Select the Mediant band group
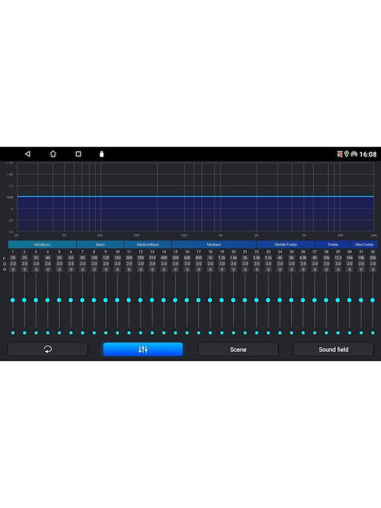 (x=214, y=244)
